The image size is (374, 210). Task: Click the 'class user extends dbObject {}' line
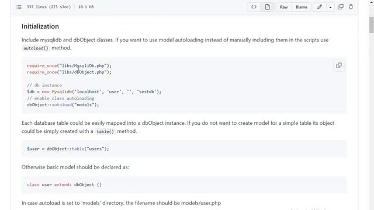click(x=64, y=185)
